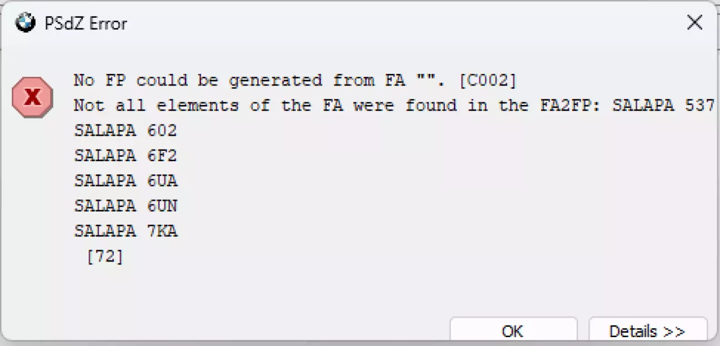Click the 'Not all elements of the FA' line
Viewport: 720px width, 346px height.
(394, 106)
